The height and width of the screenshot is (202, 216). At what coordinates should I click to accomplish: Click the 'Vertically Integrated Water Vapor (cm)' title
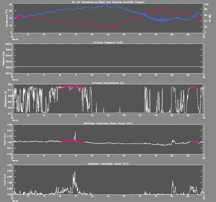pos(108,123)
